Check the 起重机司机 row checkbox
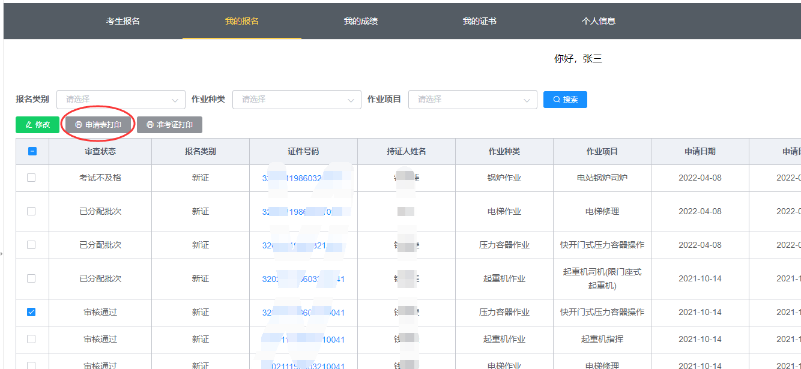This screenshot has height=369, width=801. [31, 278]
